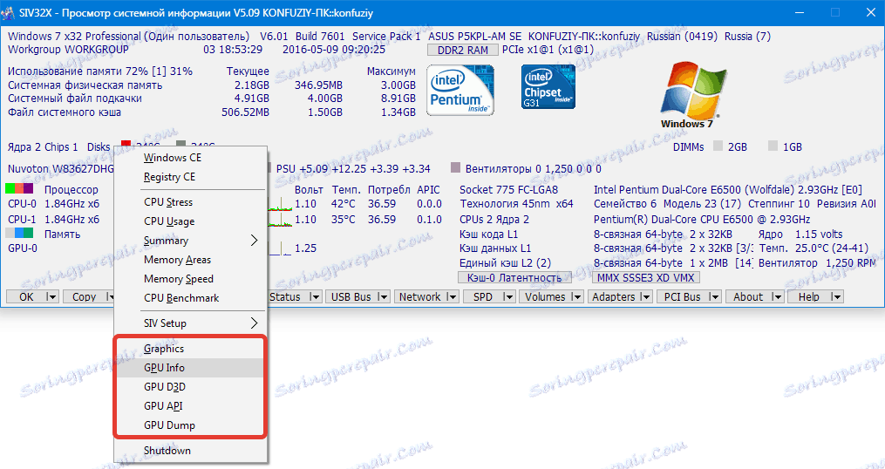Click the memory color legend above GPU-0

(19, 233)
